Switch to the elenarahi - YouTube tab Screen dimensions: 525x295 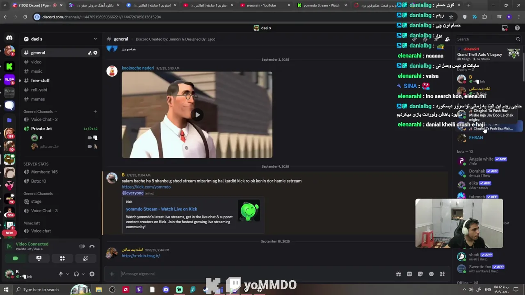265,5
